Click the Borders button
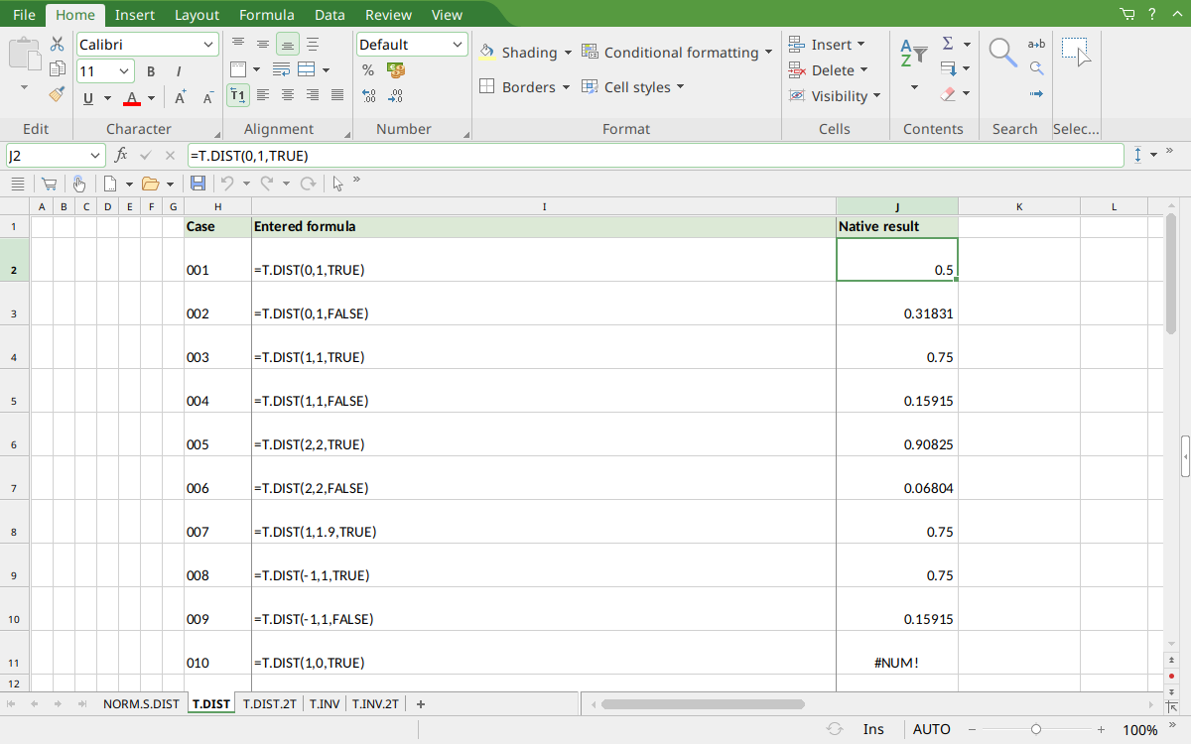The height and width of the screenshot is (744, 1191). [x=525, y=87]
